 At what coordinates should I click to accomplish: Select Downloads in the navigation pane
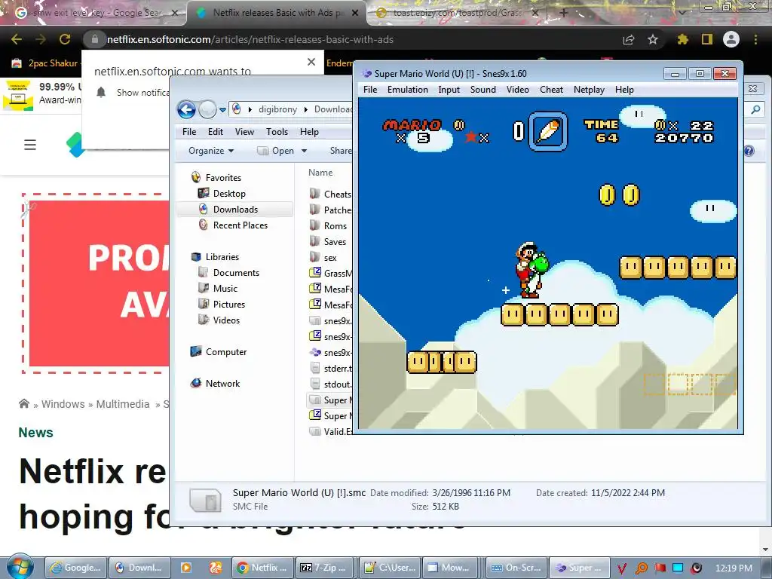point(235,210)
